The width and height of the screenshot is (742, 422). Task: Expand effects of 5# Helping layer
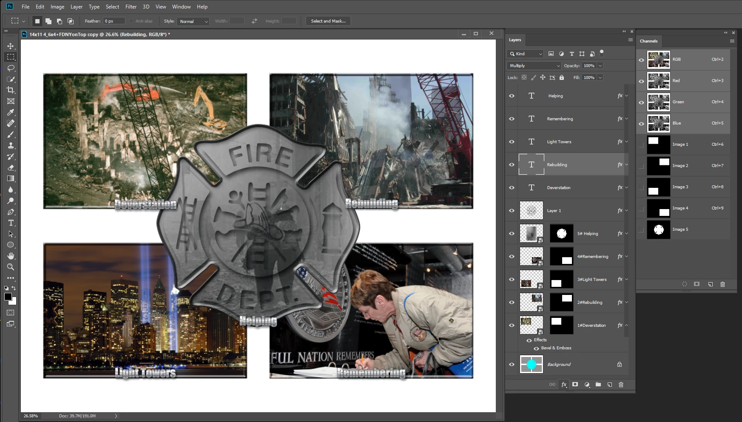click(626, 234)
